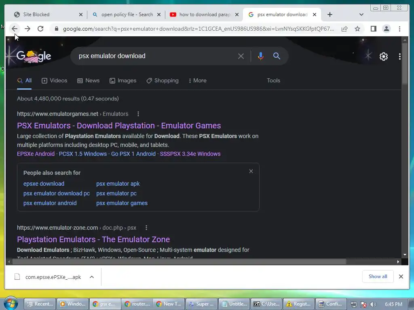Bookmark this page with star icon

pyautogui.click(x=357, y=29)
